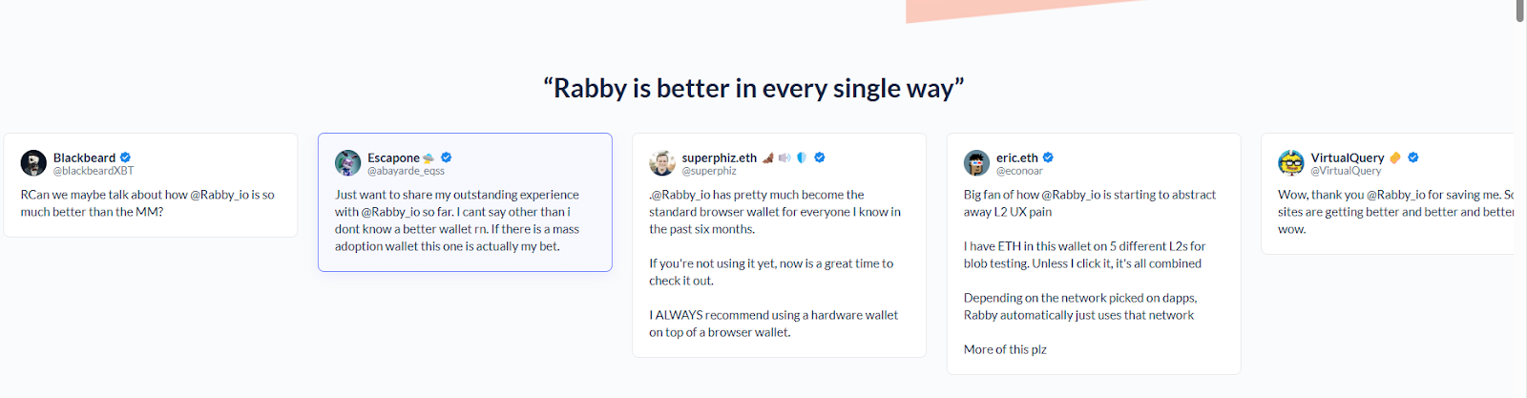Click verified badge next to superphiz.eth
This screenshot has height=398, width=1527.
[x=819, y=157]
